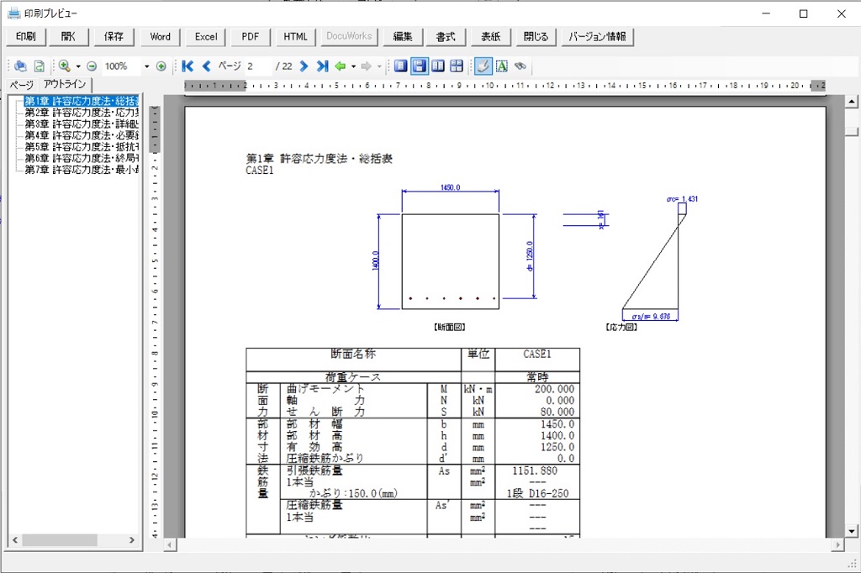Select the text selection tool icon
The width and height of the screenshot is (861, 573).
pos(502,66)
